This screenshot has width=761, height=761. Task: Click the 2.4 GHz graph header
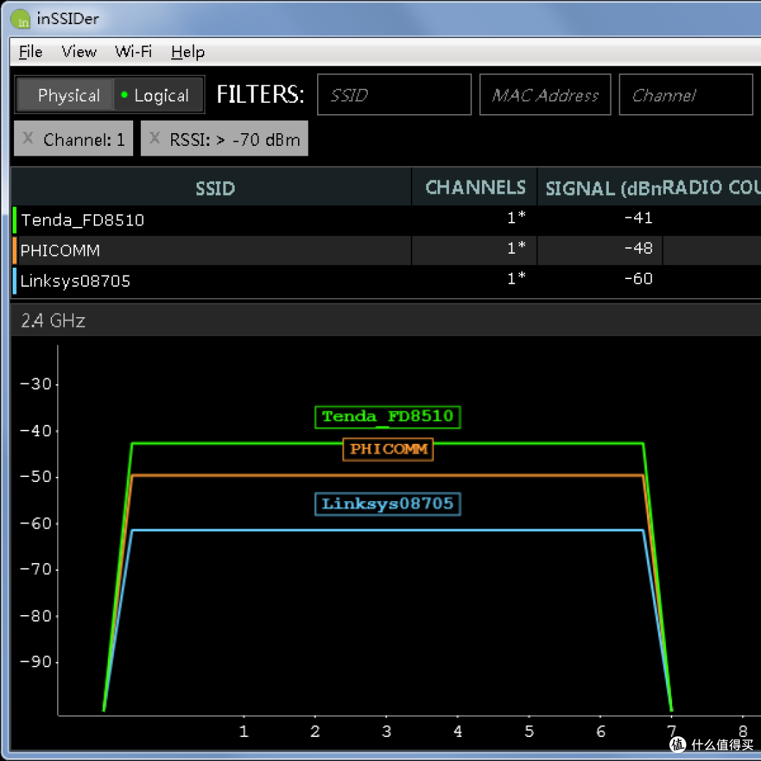[x=386, y=321]
